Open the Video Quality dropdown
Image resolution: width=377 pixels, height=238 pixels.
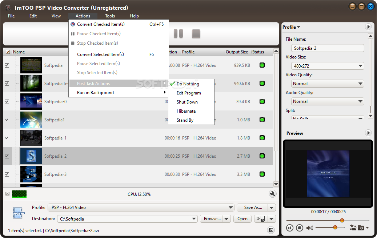coord(328,84)
